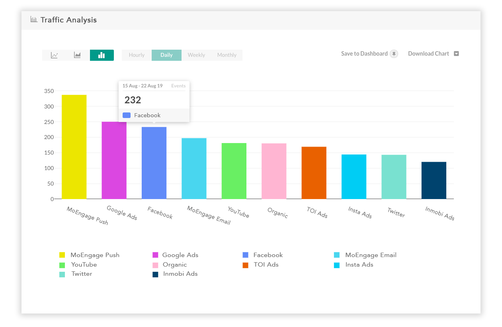This screenshot has height=327, width=502.
Task: Click the Google Ads legend label
Action: pyautogui.click(x=180, y=255)
